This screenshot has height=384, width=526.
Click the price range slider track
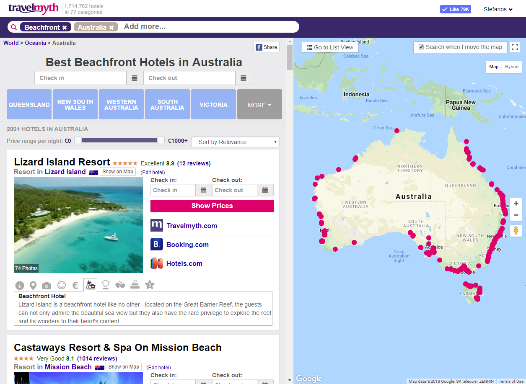coord(119,140)
